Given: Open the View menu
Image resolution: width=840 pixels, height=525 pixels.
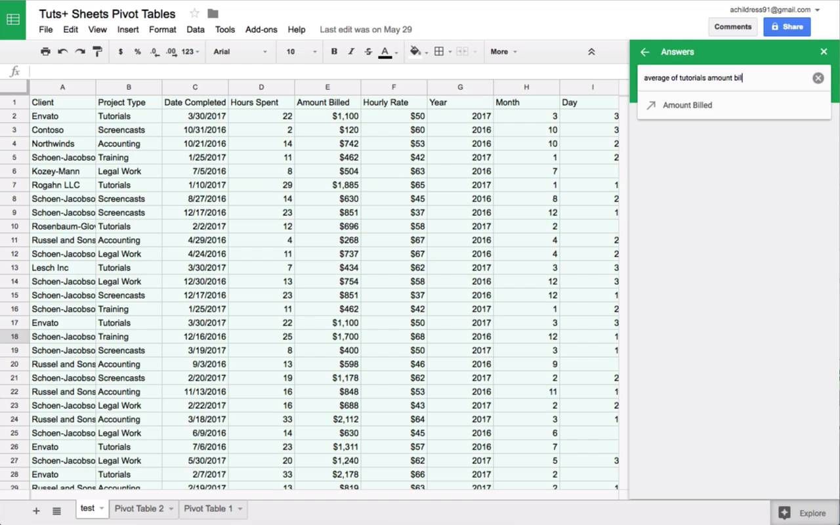Looking at the screenshot, I should click(97, 30).
